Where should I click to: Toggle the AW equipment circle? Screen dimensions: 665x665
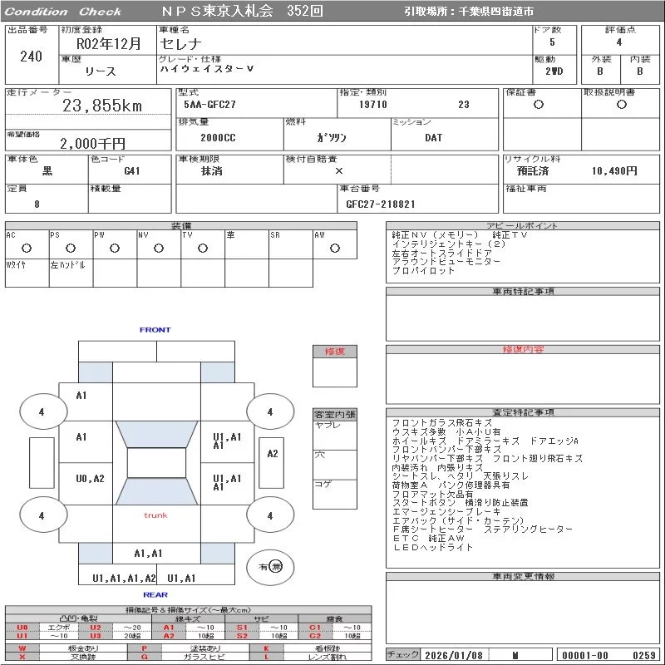pos(335,248)
